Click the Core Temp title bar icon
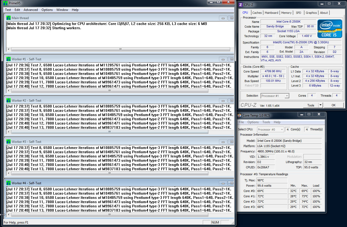347x227 pixels. pos(239,115)
